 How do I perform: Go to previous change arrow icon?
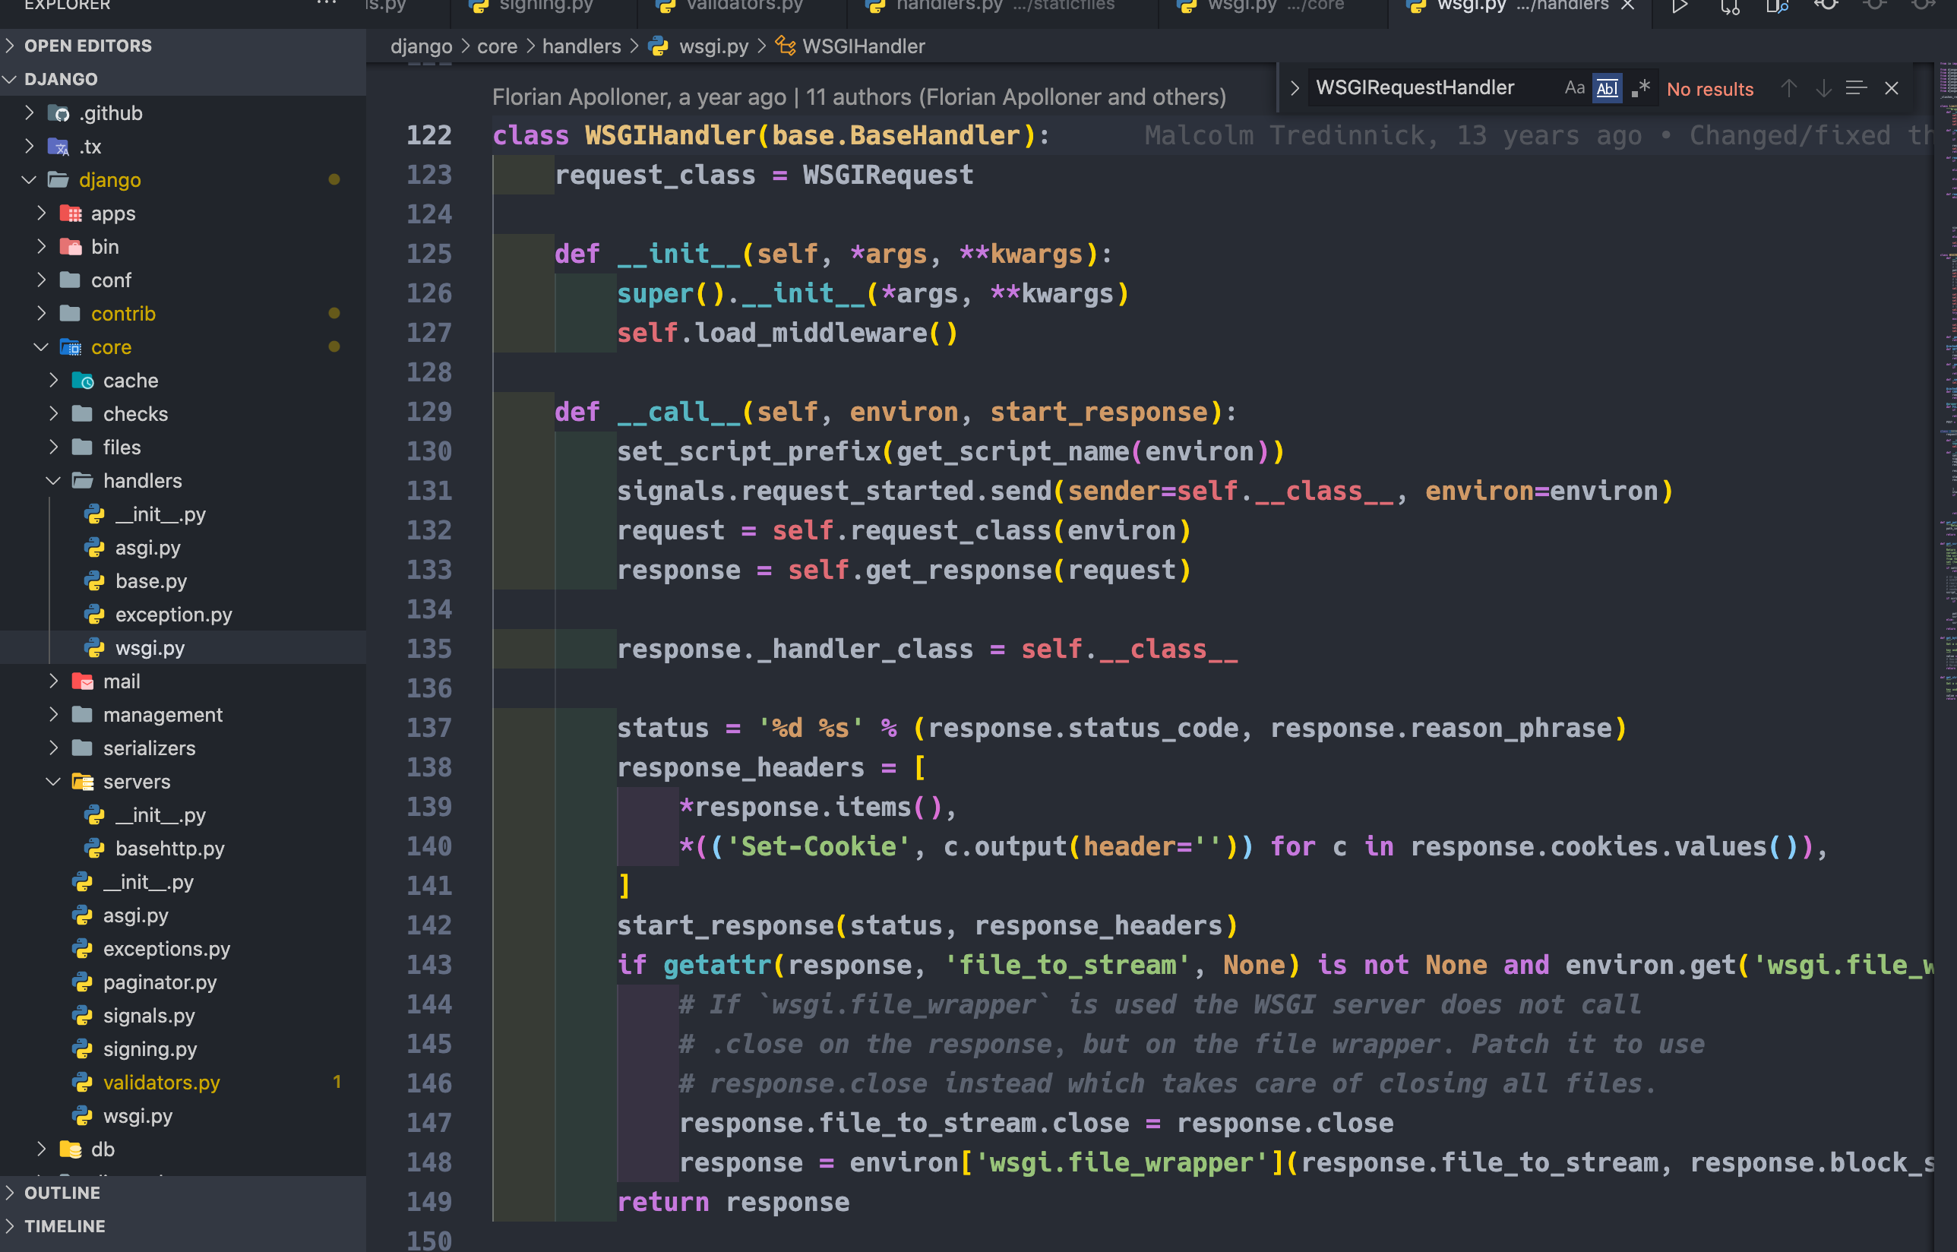coord(1826,5)
